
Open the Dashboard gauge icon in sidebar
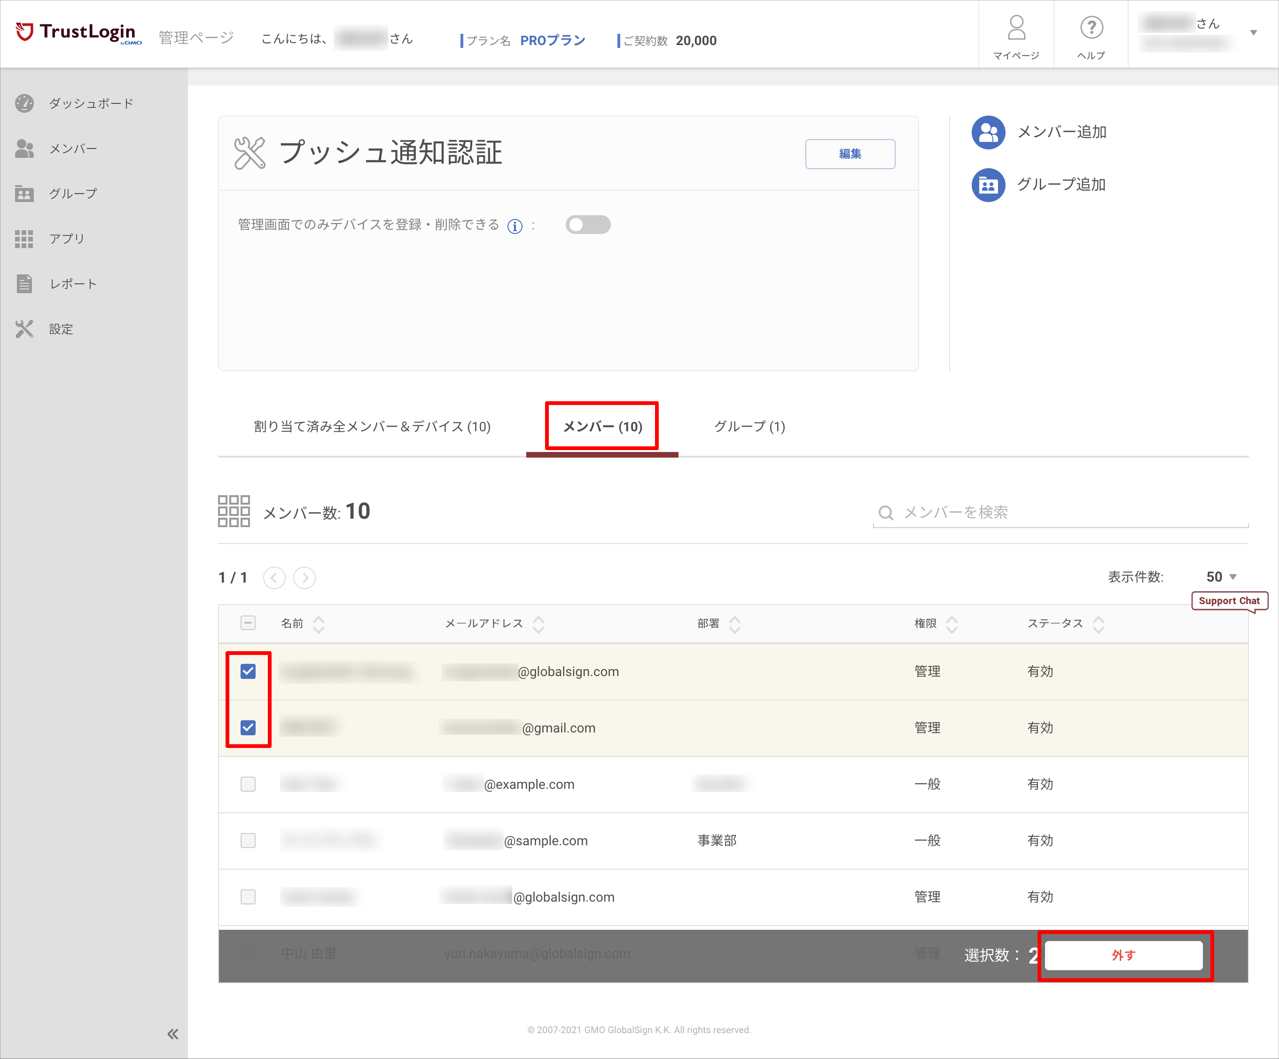tap(24, 103)
